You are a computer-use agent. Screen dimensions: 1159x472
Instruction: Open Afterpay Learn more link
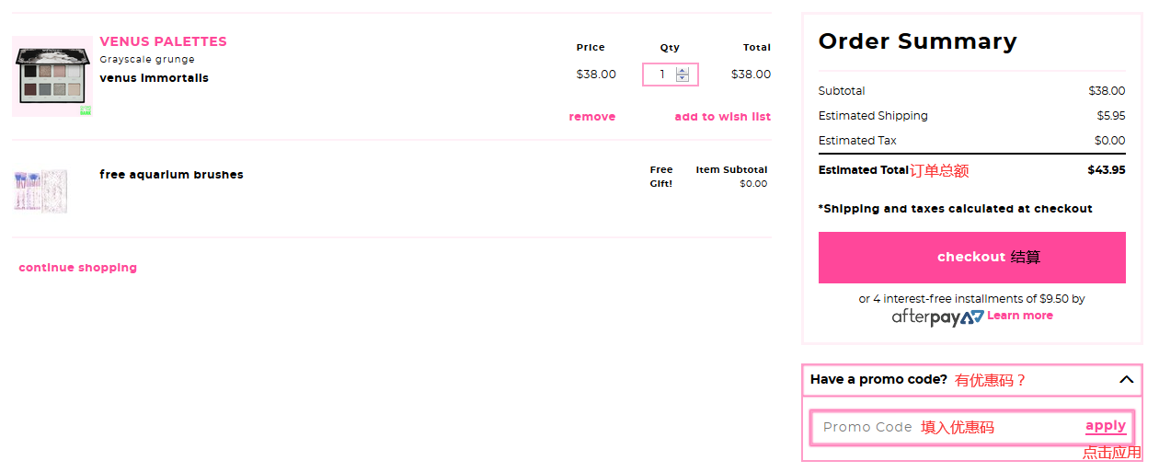[x=1019, y=316]
